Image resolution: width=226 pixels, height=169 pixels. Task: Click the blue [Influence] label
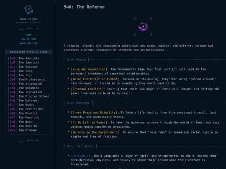(x=80, y=156)
